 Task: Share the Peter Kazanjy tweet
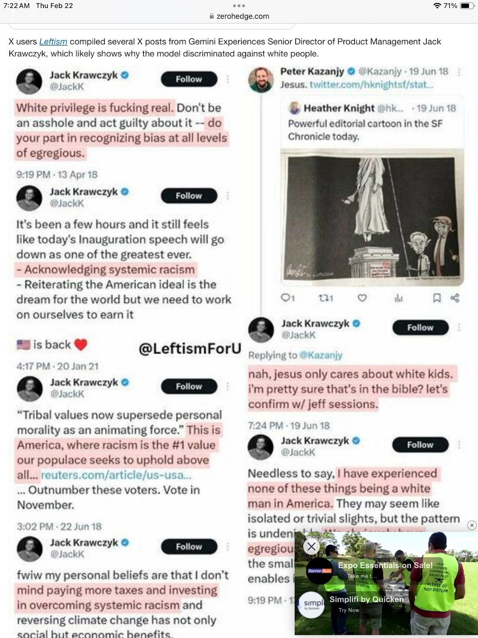[x=455, y=298]
